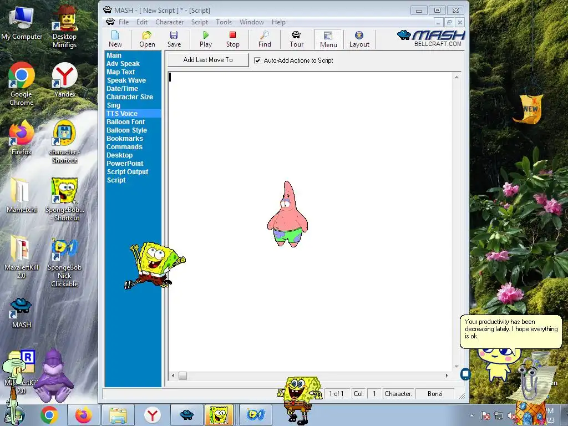The image size is (568, 426).
Task: Open Balloon Style in the sidebar
Action: 126,130
